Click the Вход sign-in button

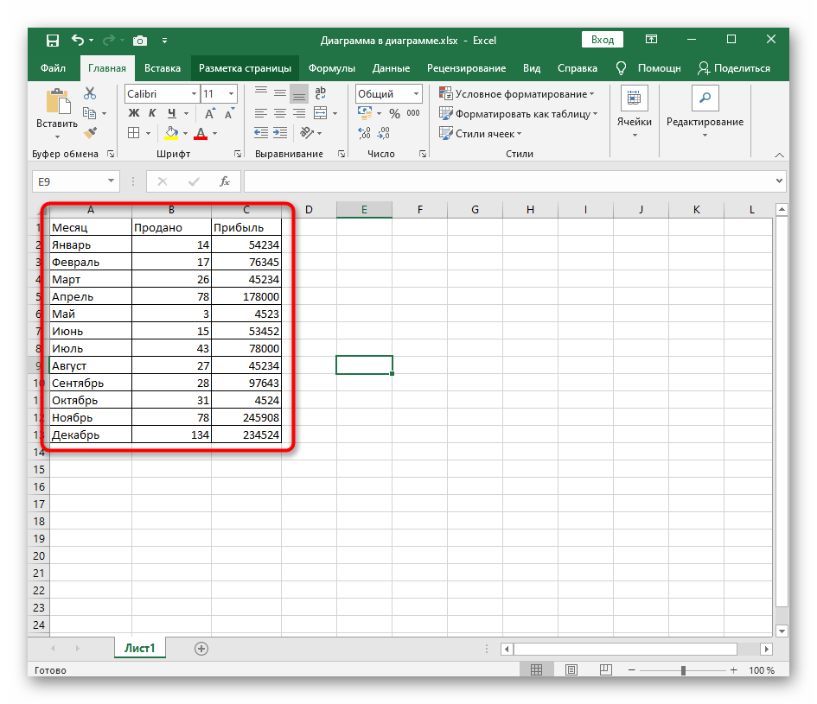[x=603, y=40]
